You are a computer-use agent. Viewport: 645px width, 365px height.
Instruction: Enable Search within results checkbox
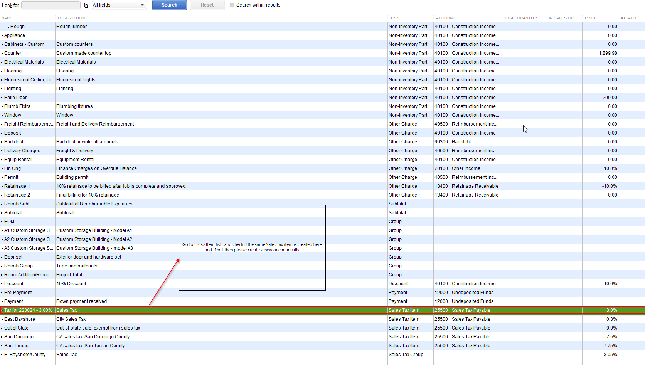tap(232, 5)
